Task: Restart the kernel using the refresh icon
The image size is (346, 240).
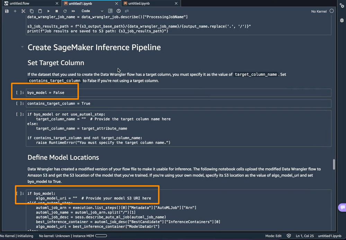Action: point(65,11)
